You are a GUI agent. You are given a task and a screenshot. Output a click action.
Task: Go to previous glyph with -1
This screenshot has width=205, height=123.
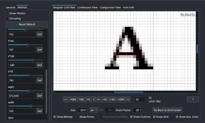coord(93,99)
